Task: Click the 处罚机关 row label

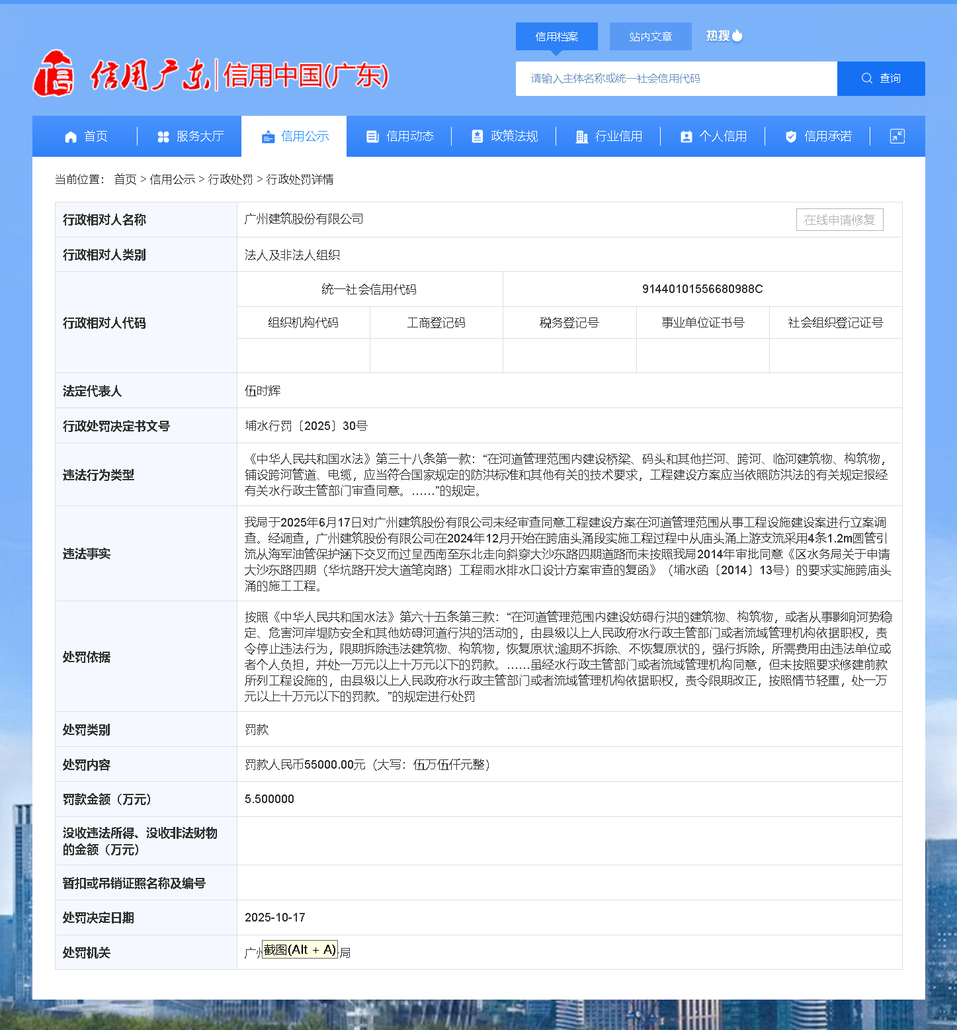Action: pos(87,953)
